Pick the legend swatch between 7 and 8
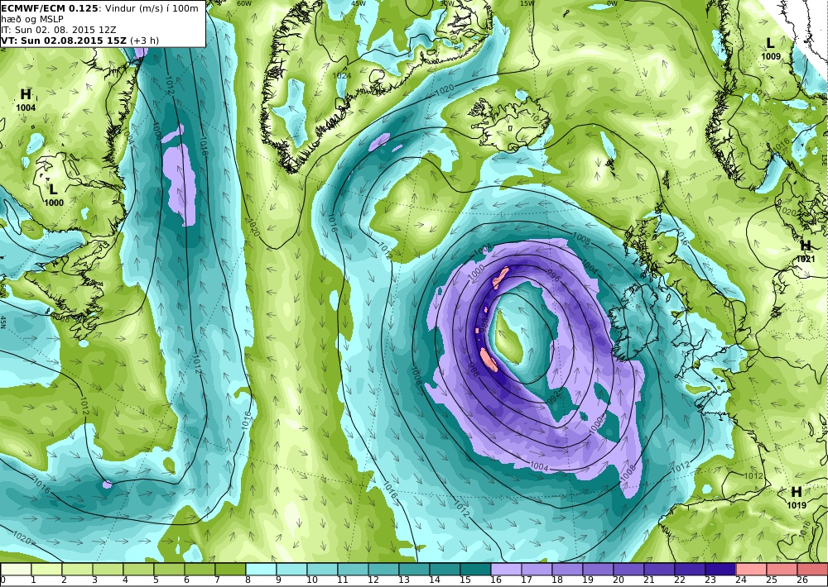The image size is (828, 587). coord(230,569)
